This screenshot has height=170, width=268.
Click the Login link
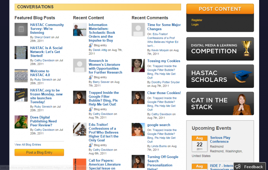195,24
